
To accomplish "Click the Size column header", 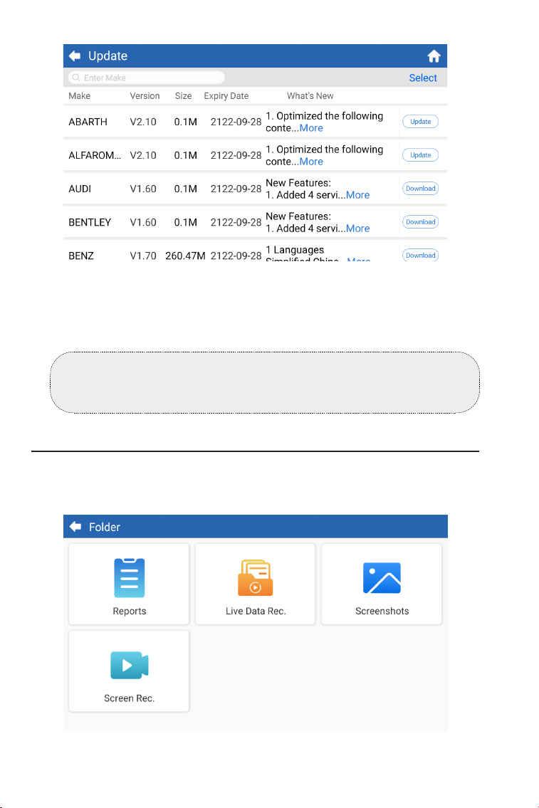I will 184,96.
